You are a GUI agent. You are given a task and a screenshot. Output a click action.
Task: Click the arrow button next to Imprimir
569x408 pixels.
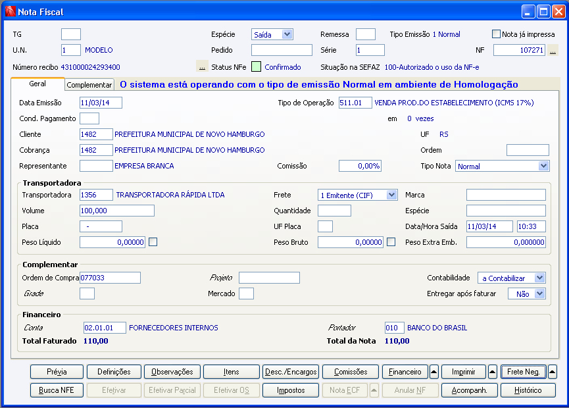pyautogui.click(x=493, y=372)
